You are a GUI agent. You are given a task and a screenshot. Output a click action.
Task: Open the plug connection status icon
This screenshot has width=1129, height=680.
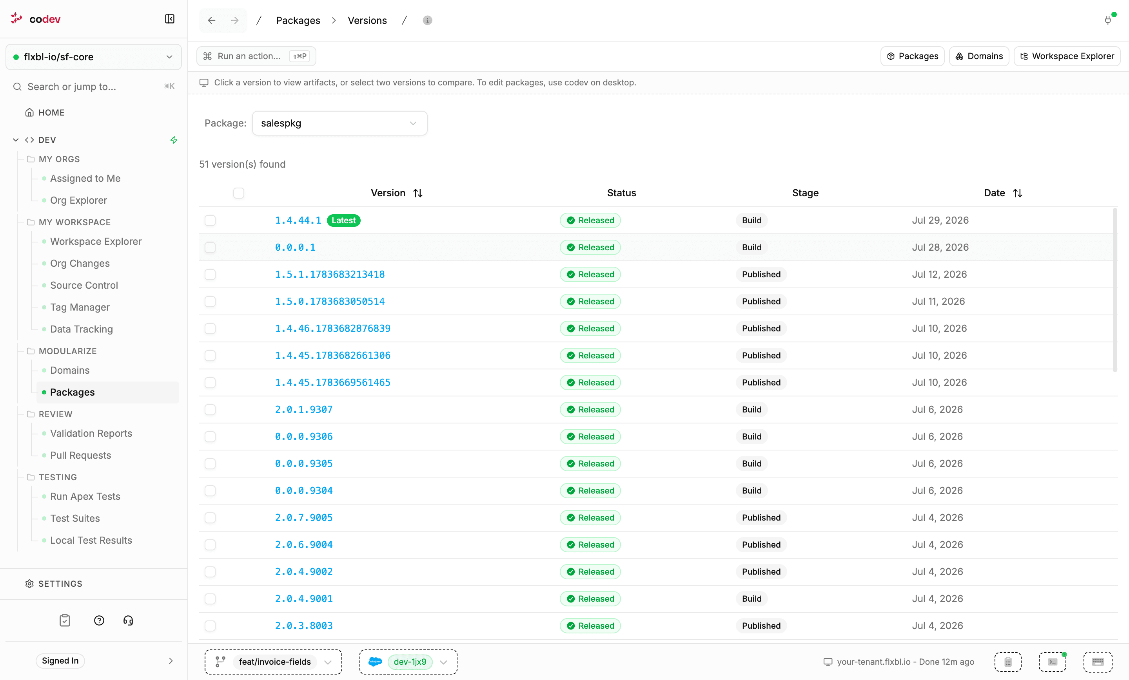click(x=1108, y=20)
